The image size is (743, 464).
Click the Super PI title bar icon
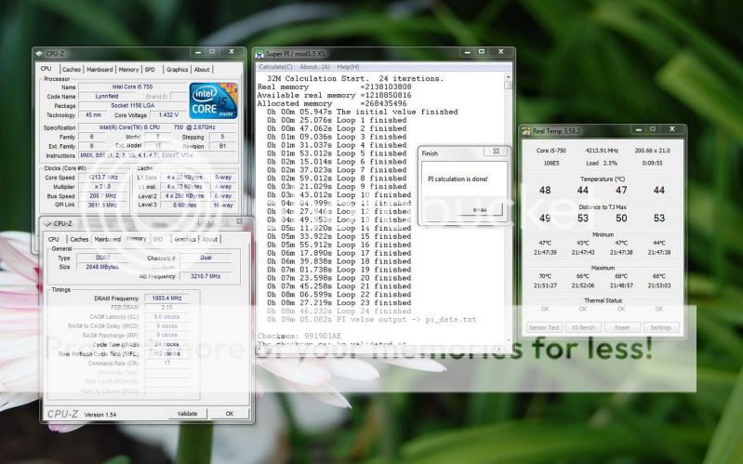pyautogui.click(x=260, y=54)
